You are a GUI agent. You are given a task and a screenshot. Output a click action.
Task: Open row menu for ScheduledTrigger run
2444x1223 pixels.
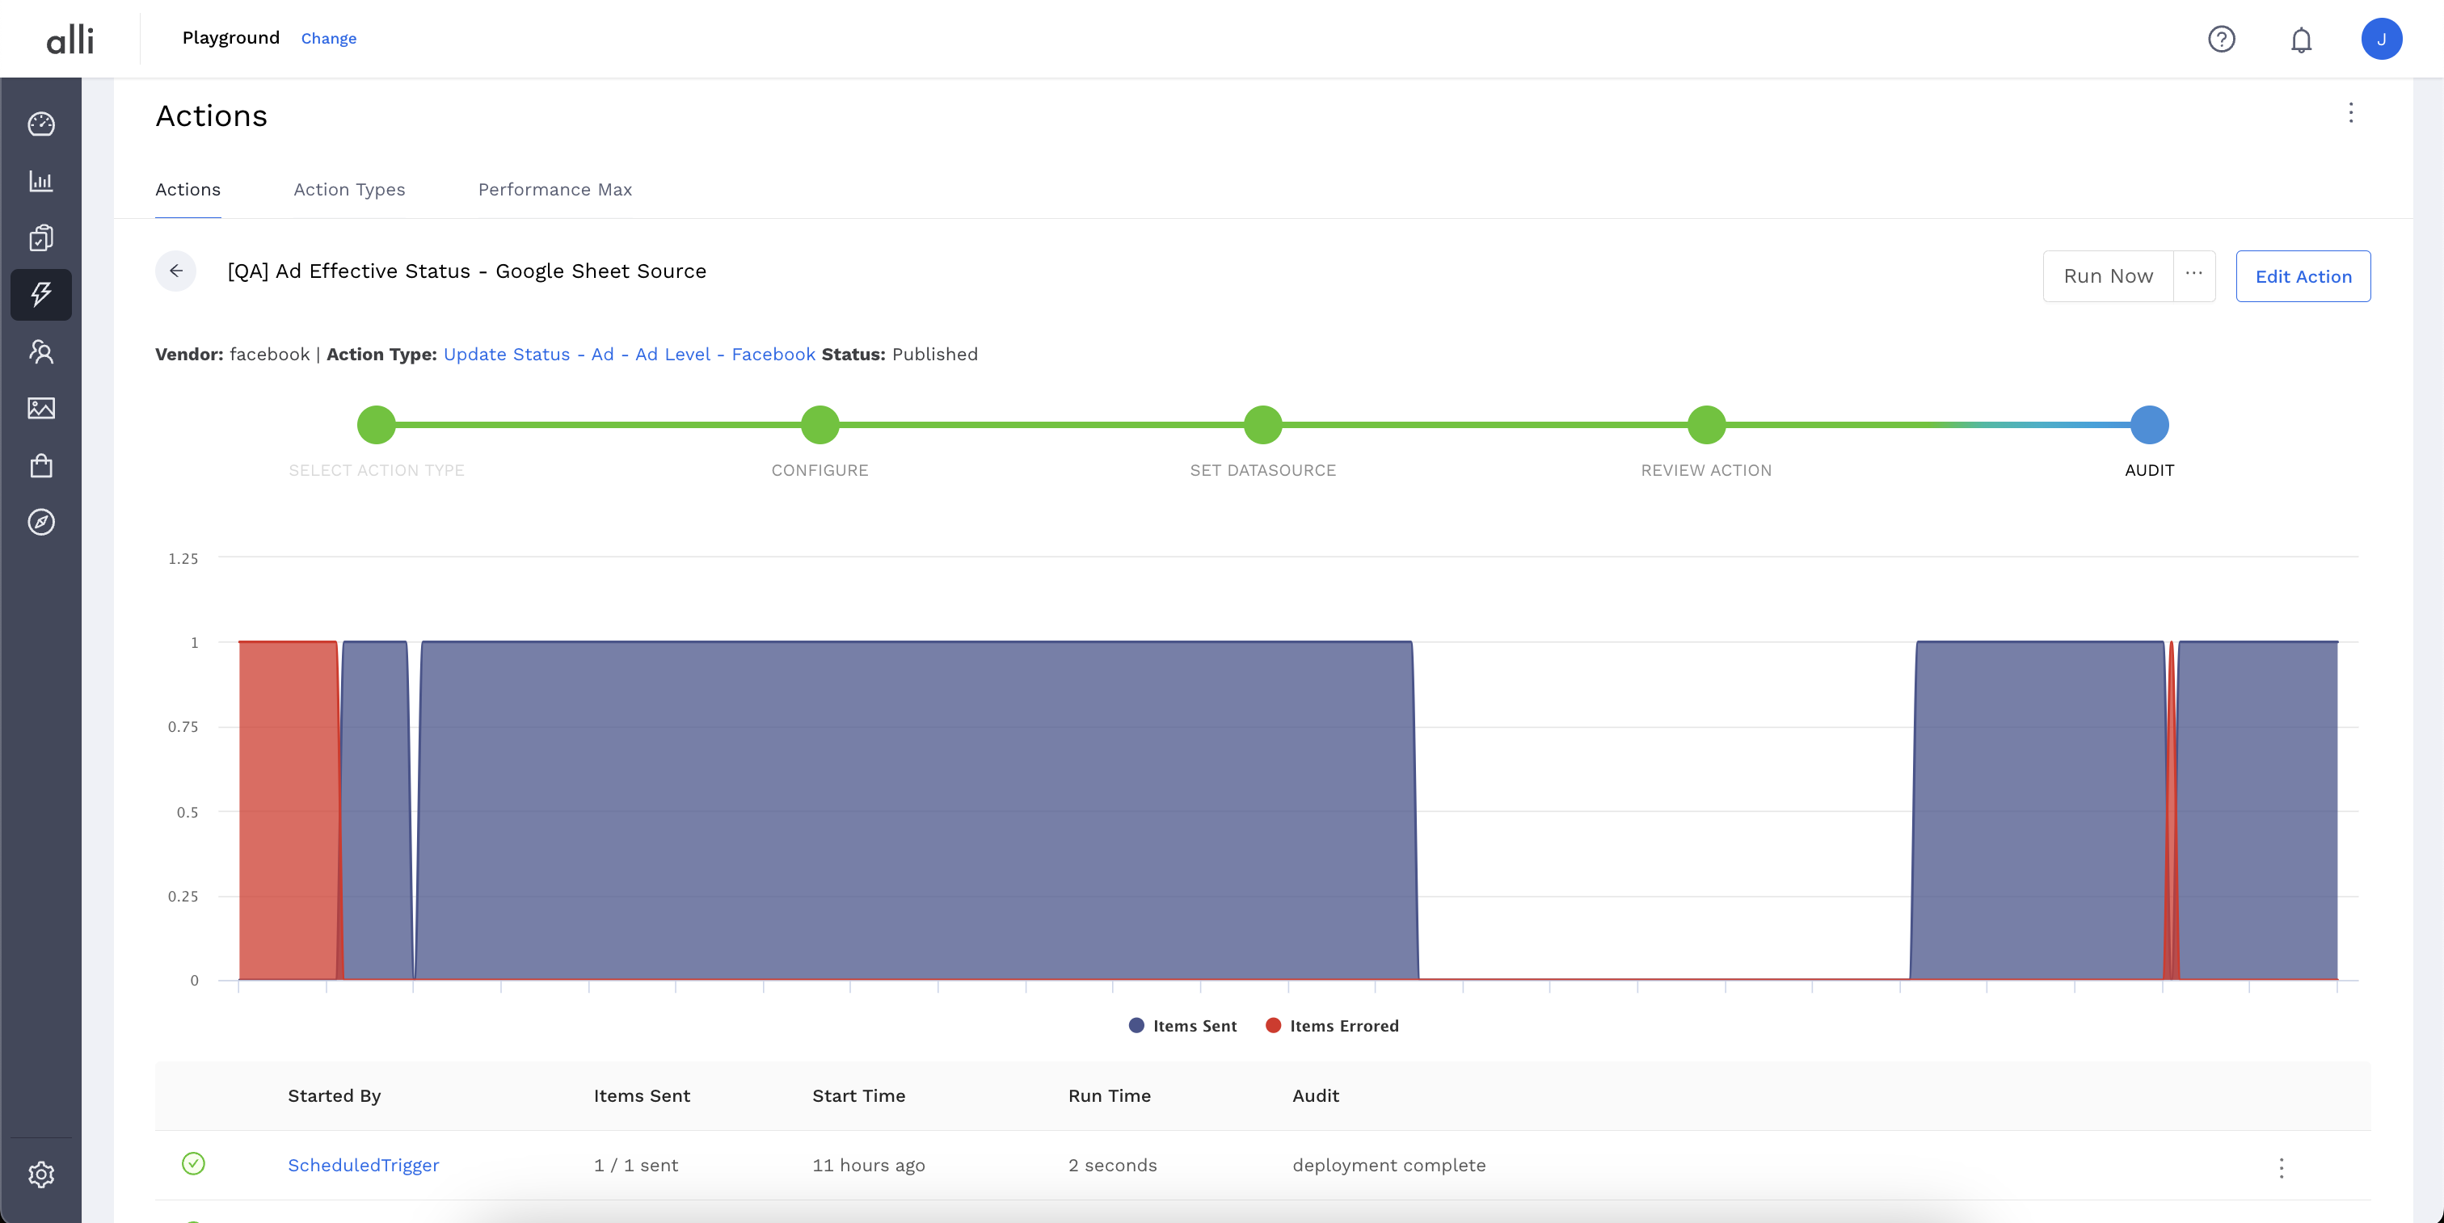[2281, 1167]
